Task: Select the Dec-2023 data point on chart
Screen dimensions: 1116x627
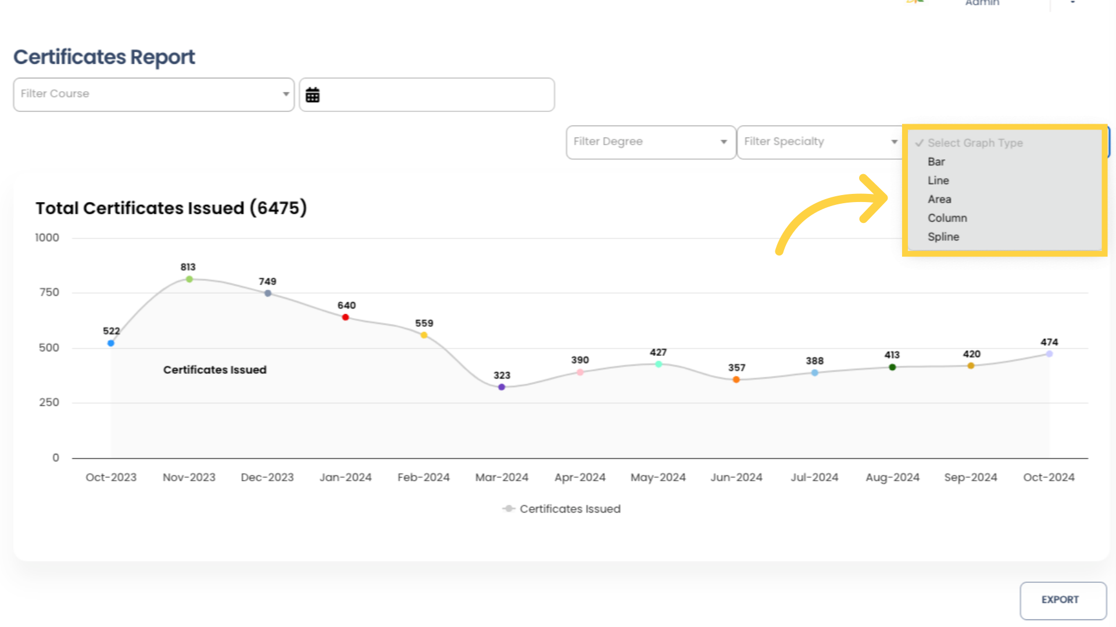Action: 266,291
